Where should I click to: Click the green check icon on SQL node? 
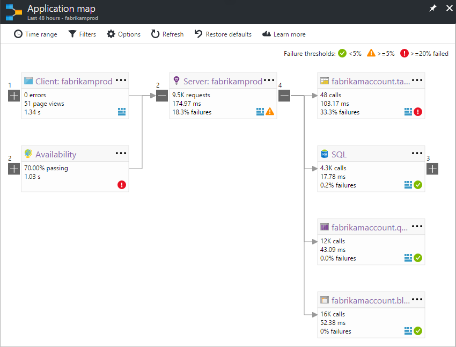(x=418, y=185)
